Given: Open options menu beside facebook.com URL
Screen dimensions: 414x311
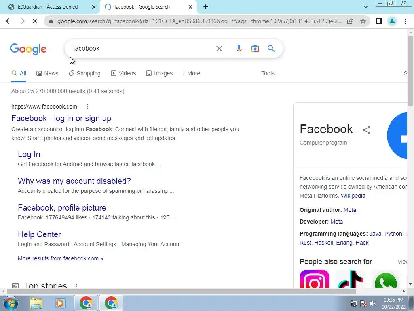Looking at the screenshot, I should tap(87, 107).
